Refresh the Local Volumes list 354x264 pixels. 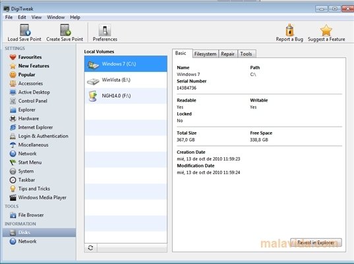point(91,247)
